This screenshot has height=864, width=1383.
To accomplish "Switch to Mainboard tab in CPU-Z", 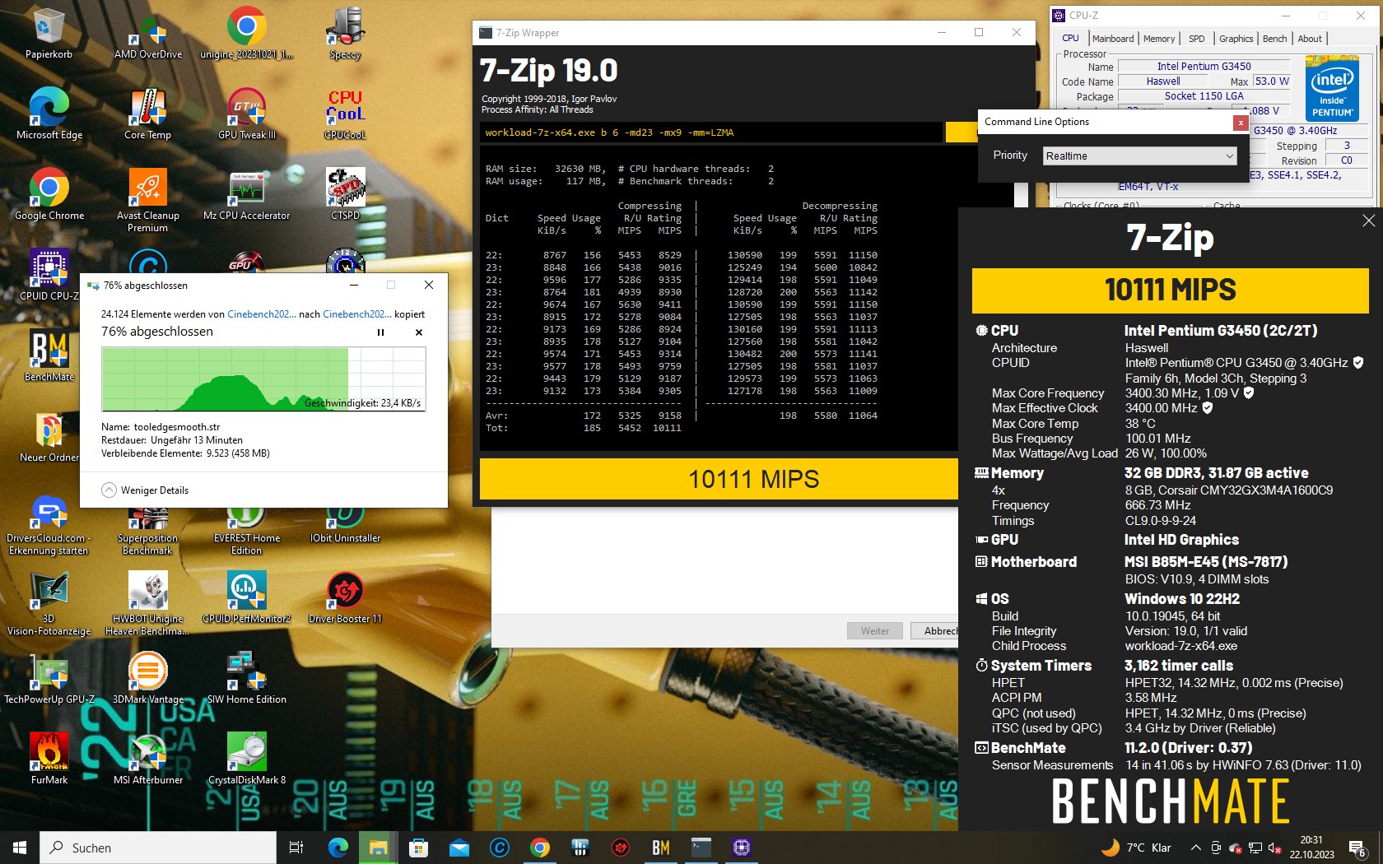I will coord(1113,39).
